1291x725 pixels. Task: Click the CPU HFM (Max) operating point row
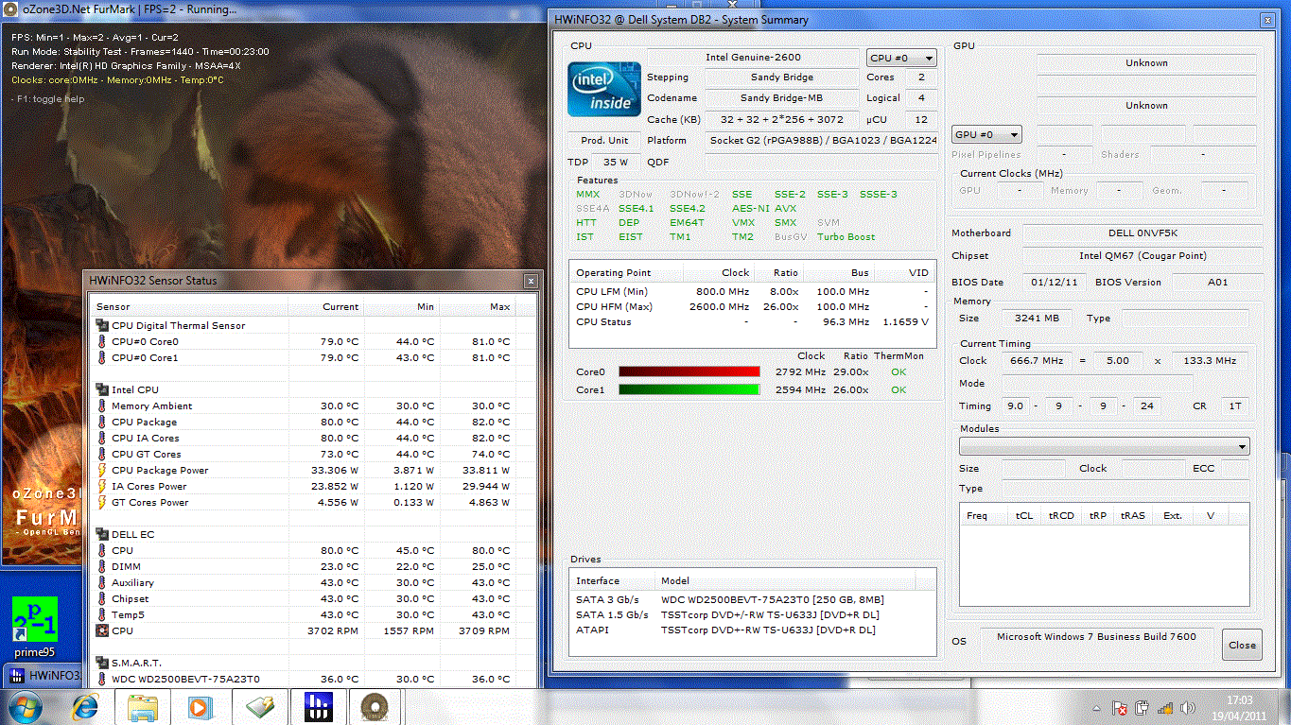click(752, 307)
